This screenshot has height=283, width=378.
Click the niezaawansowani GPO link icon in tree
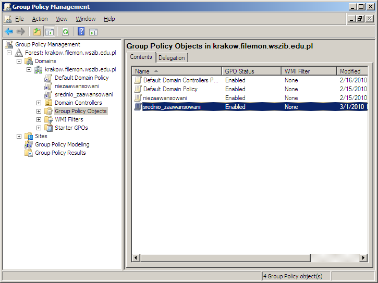[x=48, y=87]
